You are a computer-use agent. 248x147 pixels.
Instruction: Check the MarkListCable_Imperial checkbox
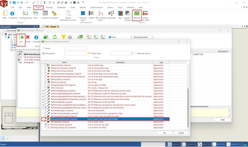point(46,65)
